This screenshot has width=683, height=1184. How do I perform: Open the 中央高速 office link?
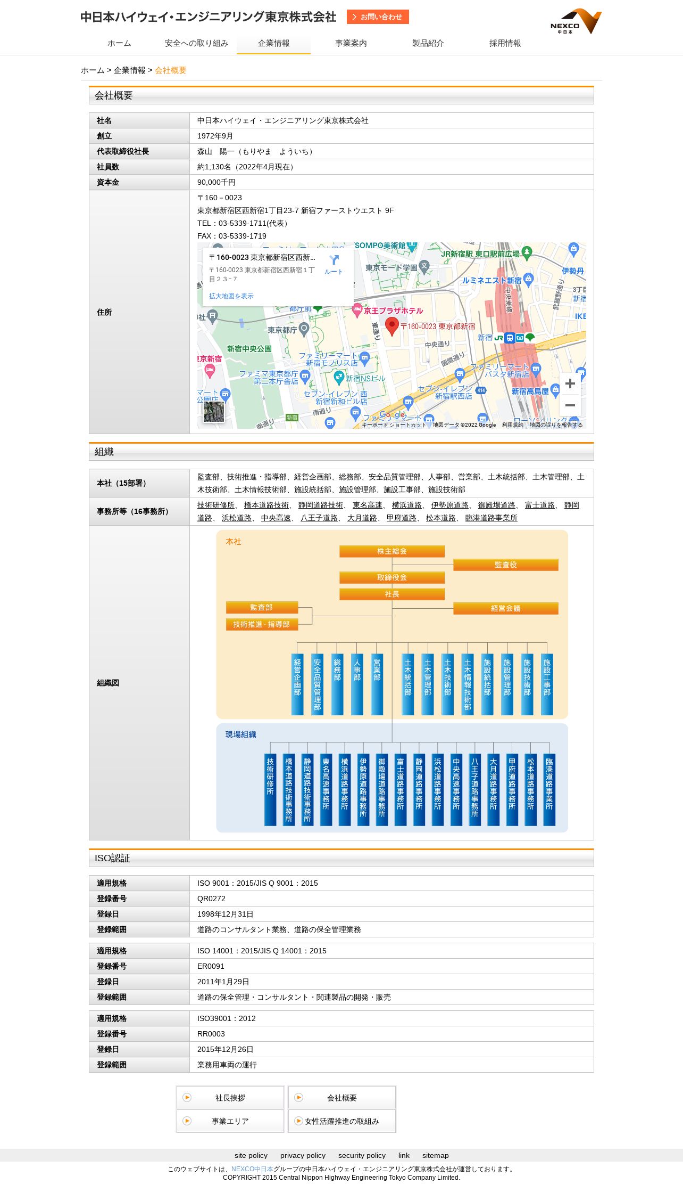(x=276, y=518)
